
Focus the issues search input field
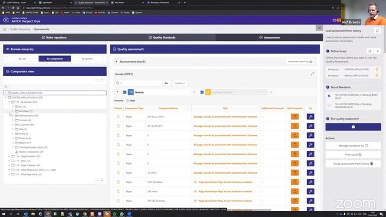point(142,83)
